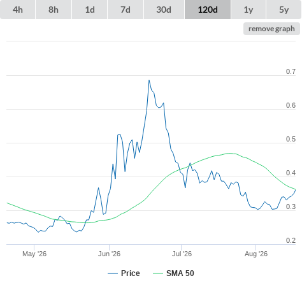
Task: Show the 7d price history
Action: coord(126,10)
